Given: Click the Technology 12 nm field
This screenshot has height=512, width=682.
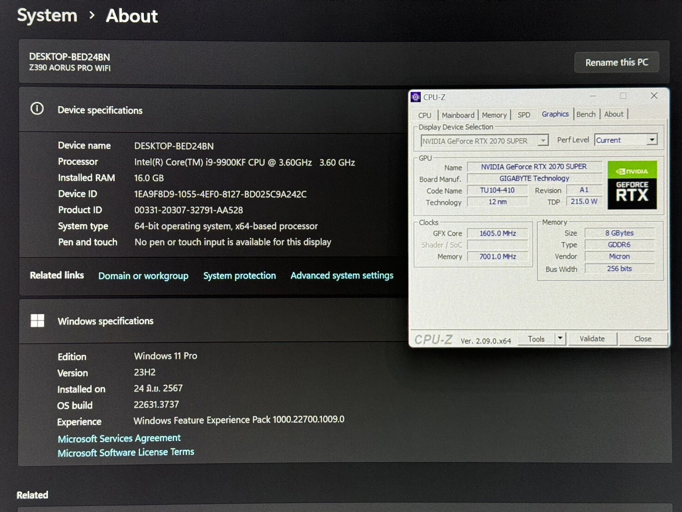Looking at the screenshot, I should point(497,201).
